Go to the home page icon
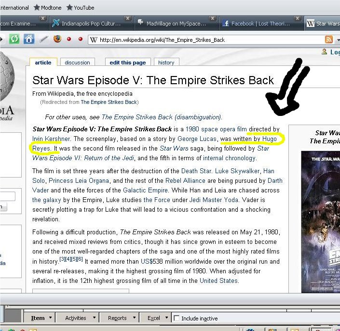340x331 pixels. coord(29,39)
